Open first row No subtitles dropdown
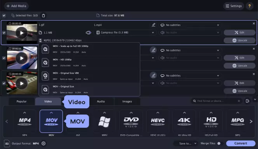Image resolution: width=258 pixels, height=149 pixels. pos(190,25)
